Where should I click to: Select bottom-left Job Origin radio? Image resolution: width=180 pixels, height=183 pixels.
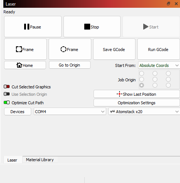(x=142, y=85)
